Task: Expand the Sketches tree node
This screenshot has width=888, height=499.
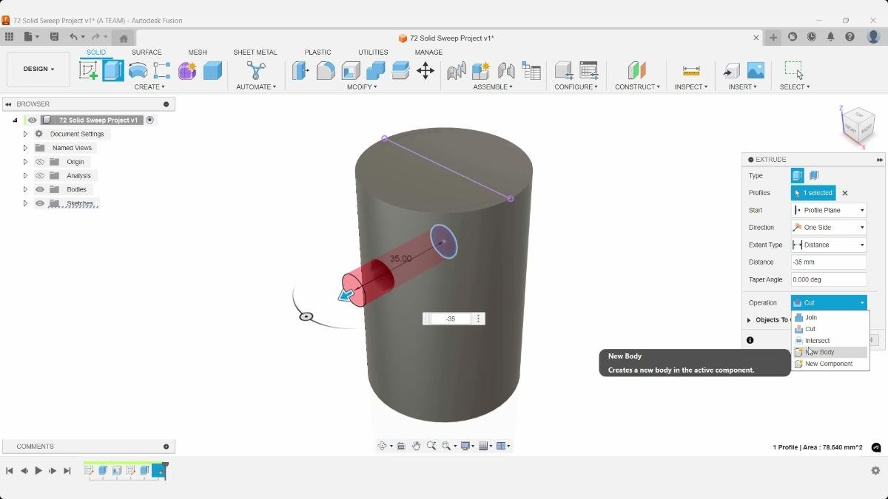Action: [x=25, y=203]
